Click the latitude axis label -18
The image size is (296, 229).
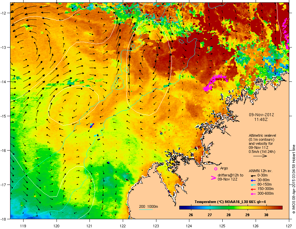coord(4,219)
